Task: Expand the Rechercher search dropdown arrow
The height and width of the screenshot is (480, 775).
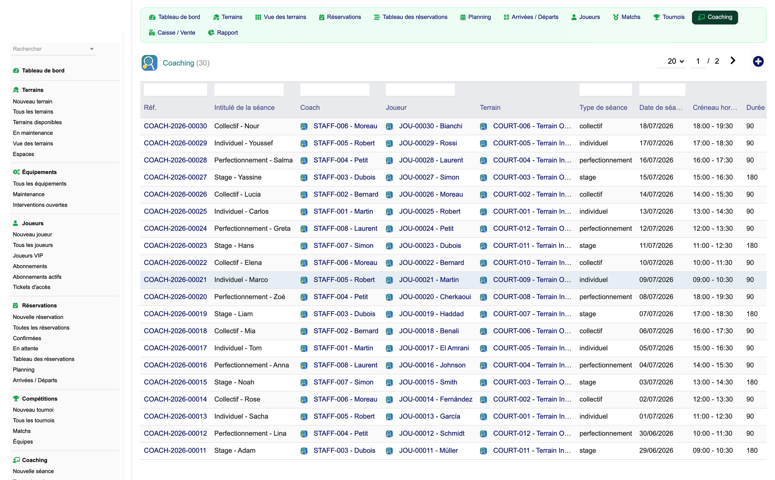Action: [92, 49]
